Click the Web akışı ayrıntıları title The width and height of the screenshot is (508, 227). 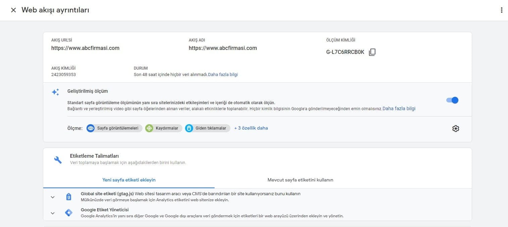(55, 10)
